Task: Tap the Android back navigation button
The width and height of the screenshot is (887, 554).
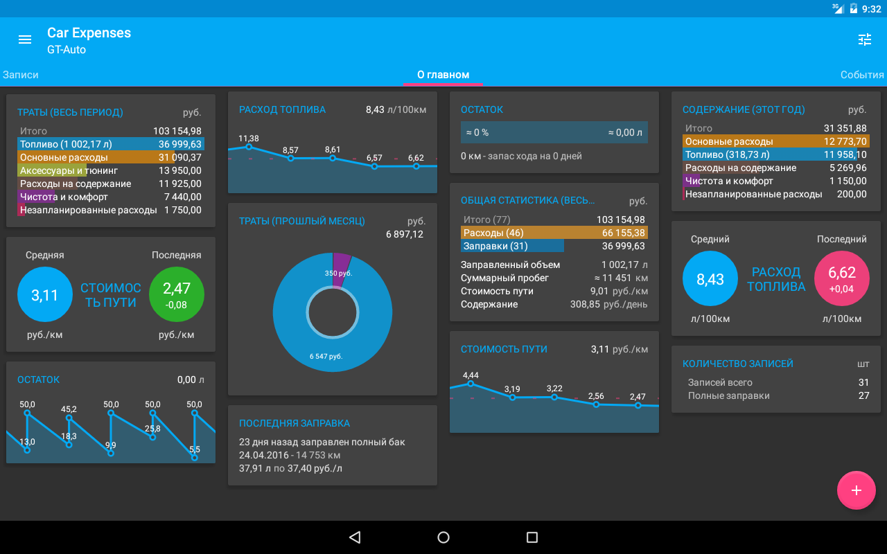Action: [355, 537]
